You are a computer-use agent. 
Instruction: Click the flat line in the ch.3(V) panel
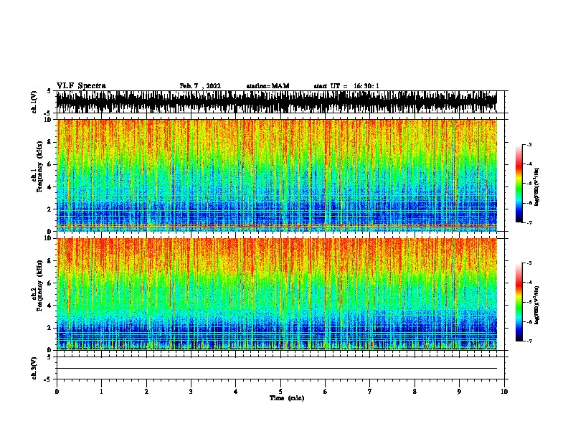276,369
